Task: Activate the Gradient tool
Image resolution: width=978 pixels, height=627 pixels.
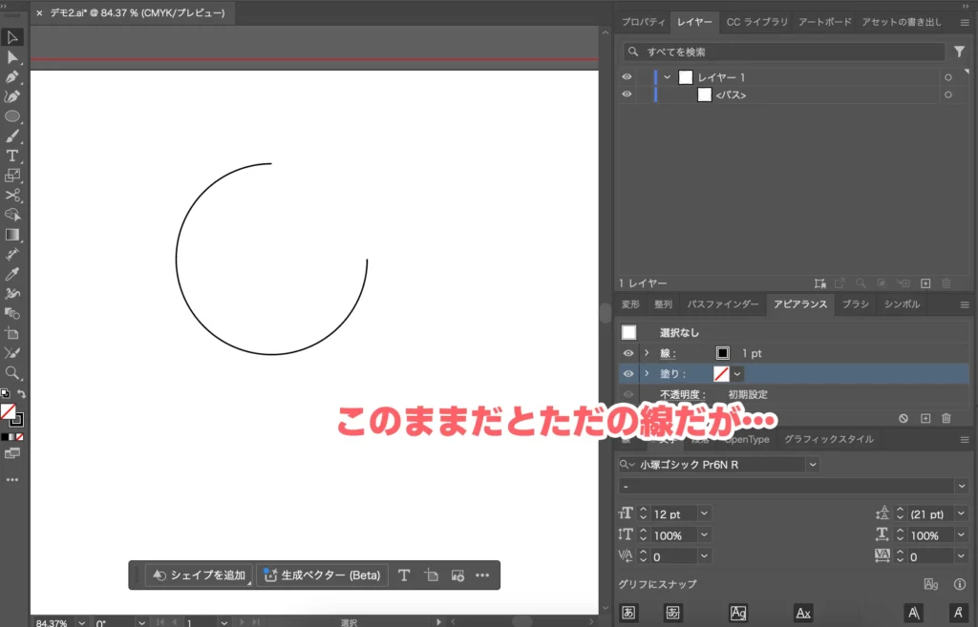Action: click(12, 234)
